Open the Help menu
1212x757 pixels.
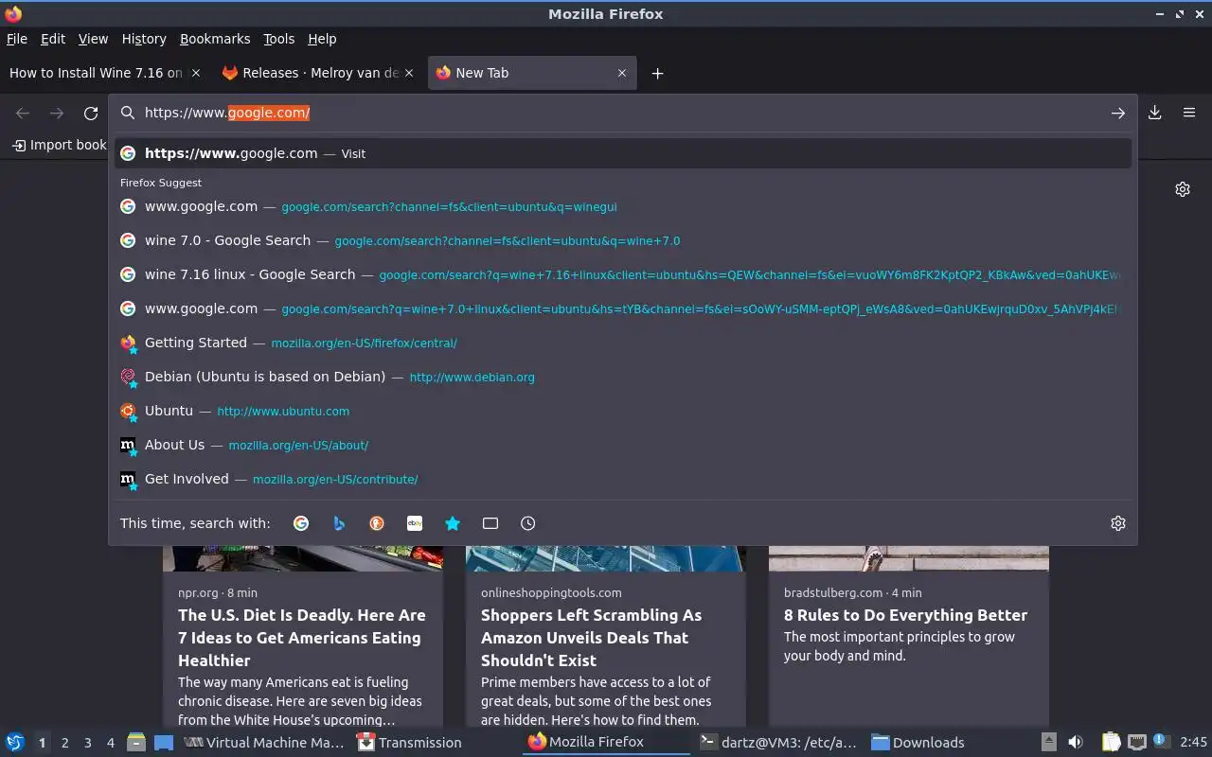[322, 39]
